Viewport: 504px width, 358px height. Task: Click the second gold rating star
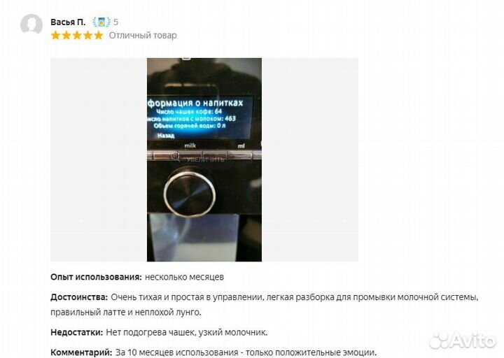tap(66, 36)
